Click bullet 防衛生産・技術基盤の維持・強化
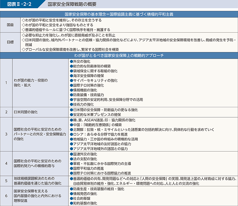The width and height of the screenshot is (238, 206). [97, 189]
